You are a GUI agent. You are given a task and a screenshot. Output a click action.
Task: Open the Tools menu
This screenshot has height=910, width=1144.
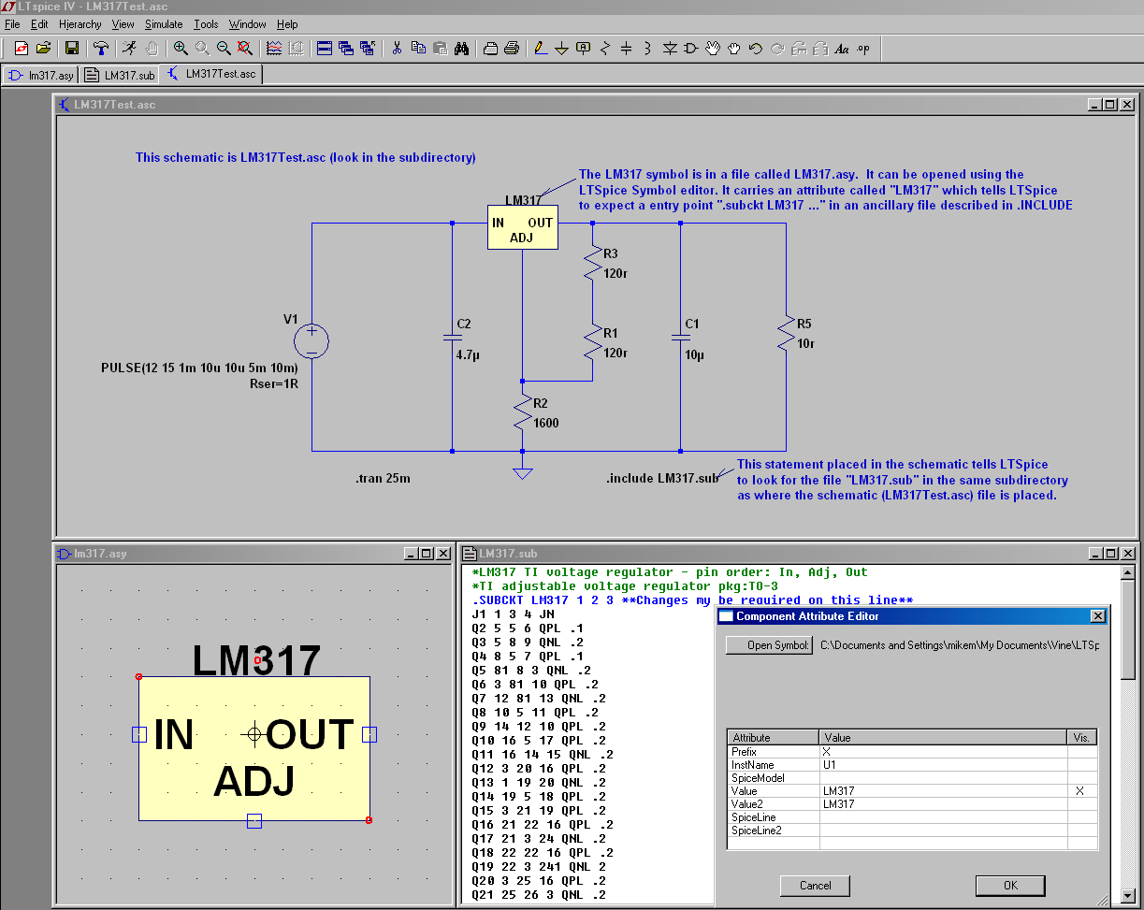point(206,24)
